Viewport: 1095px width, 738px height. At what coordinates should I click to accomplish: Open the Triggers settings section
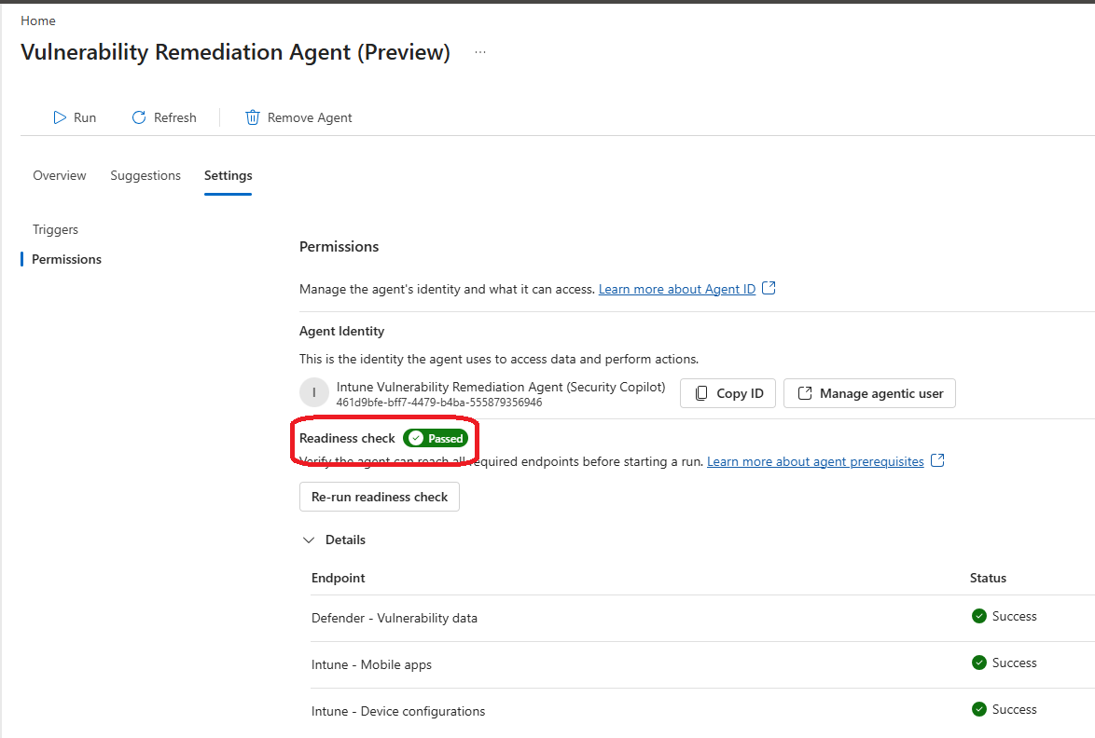pos(55,229)
